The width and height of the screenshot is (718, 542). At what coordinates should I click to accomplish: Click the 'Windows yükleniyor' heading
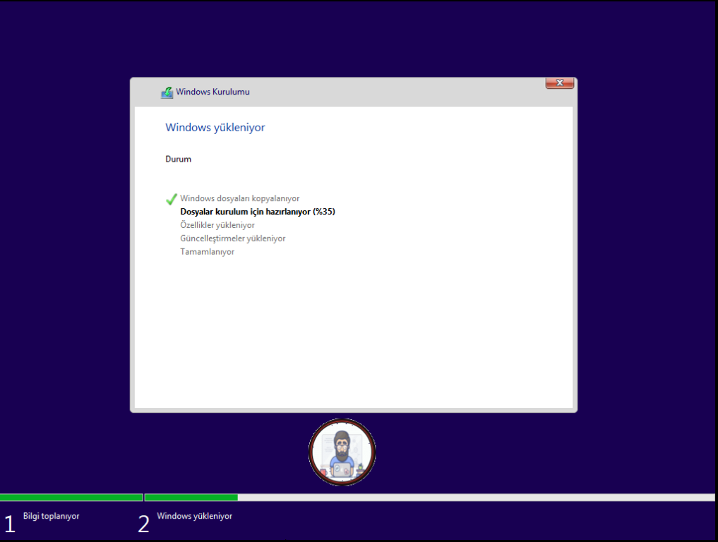click(x=215, y=127)
